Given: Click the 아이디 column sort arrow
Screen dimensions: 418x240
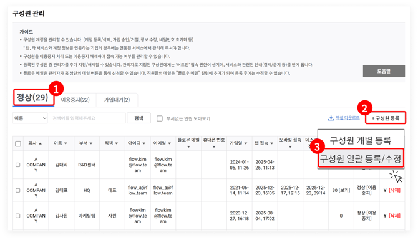Looking at the screenshot, I should click(144, 143).
